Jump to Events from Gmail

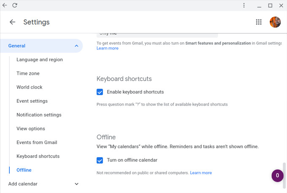(x=37, y=142)
